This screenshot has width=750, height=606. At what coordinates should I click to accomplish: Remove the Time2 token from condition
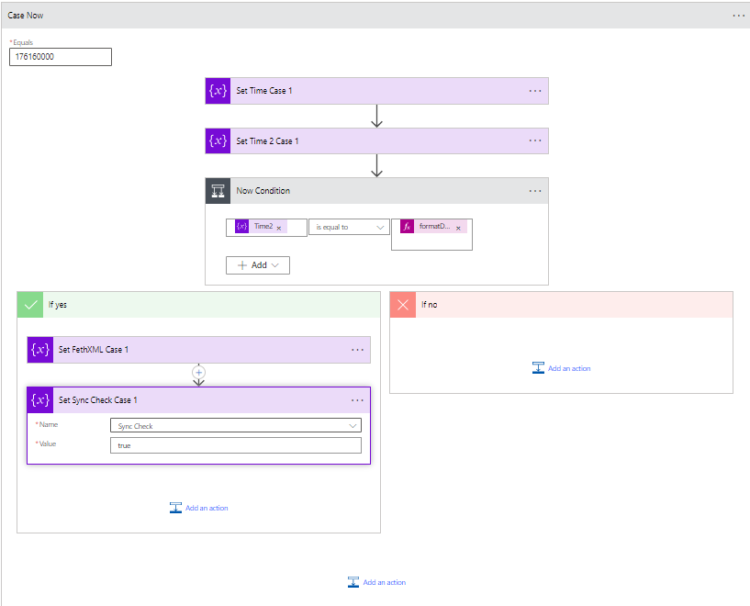[x=279, y=228]
